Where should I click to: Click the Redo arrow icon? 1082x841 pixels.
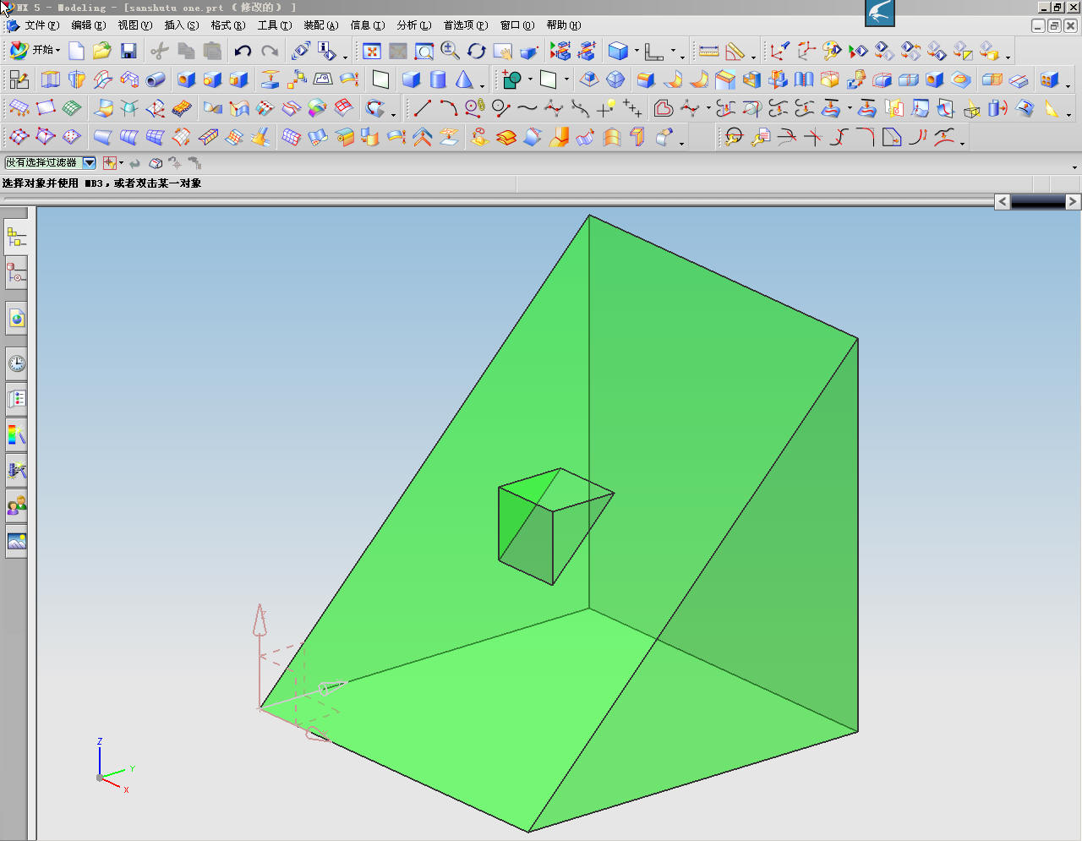[x=269, y=51]
